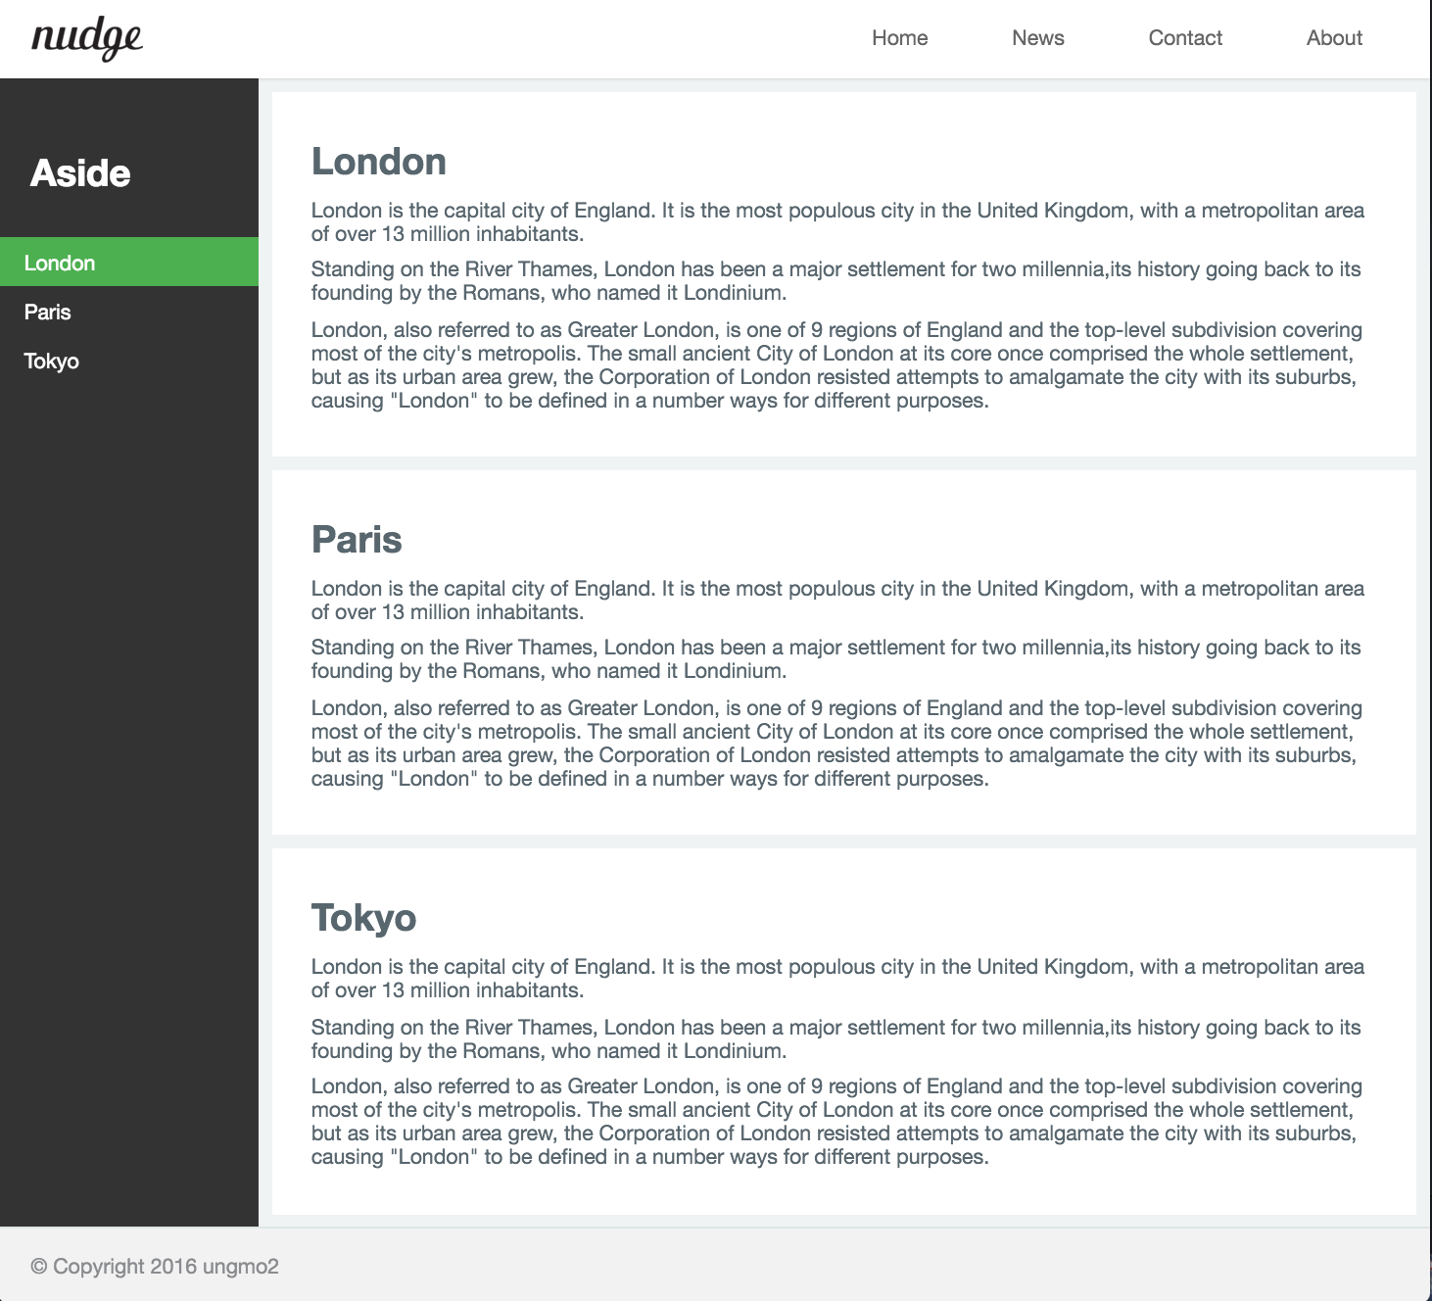
Task: Open the About nav link
Action: [x=1334, y=38]
